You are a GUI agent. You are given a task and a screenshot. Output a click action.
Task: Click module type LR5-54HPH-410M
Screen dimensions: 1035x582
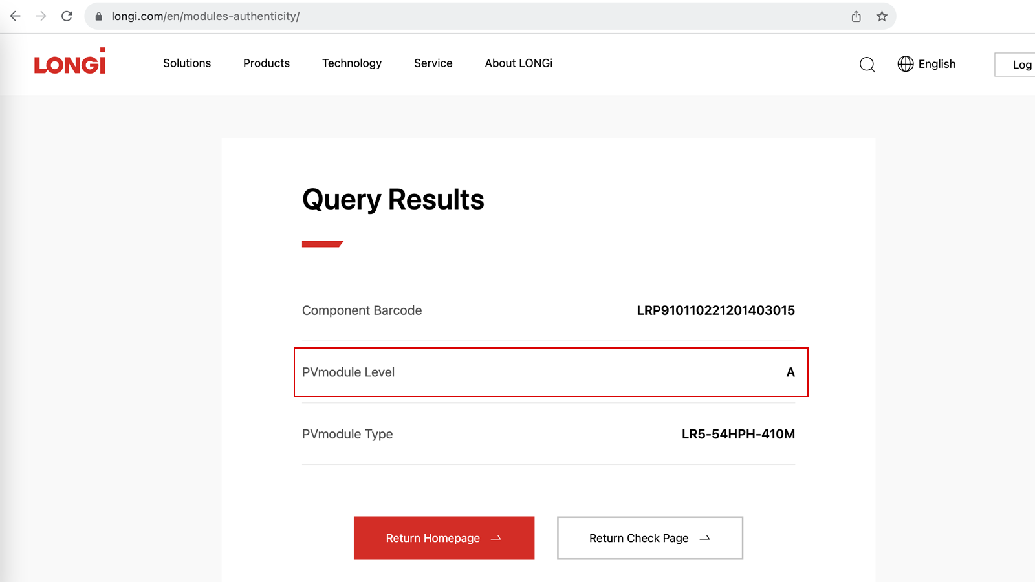click(738, 434)
